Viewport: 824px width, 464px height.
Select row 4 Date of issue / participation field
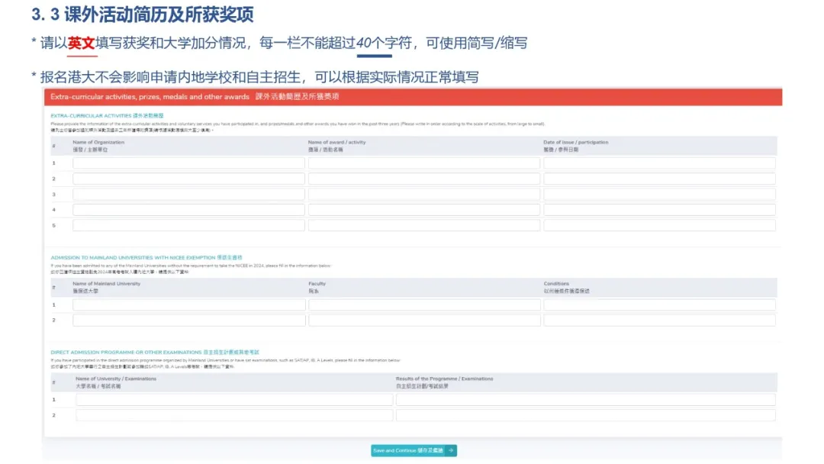659,210
